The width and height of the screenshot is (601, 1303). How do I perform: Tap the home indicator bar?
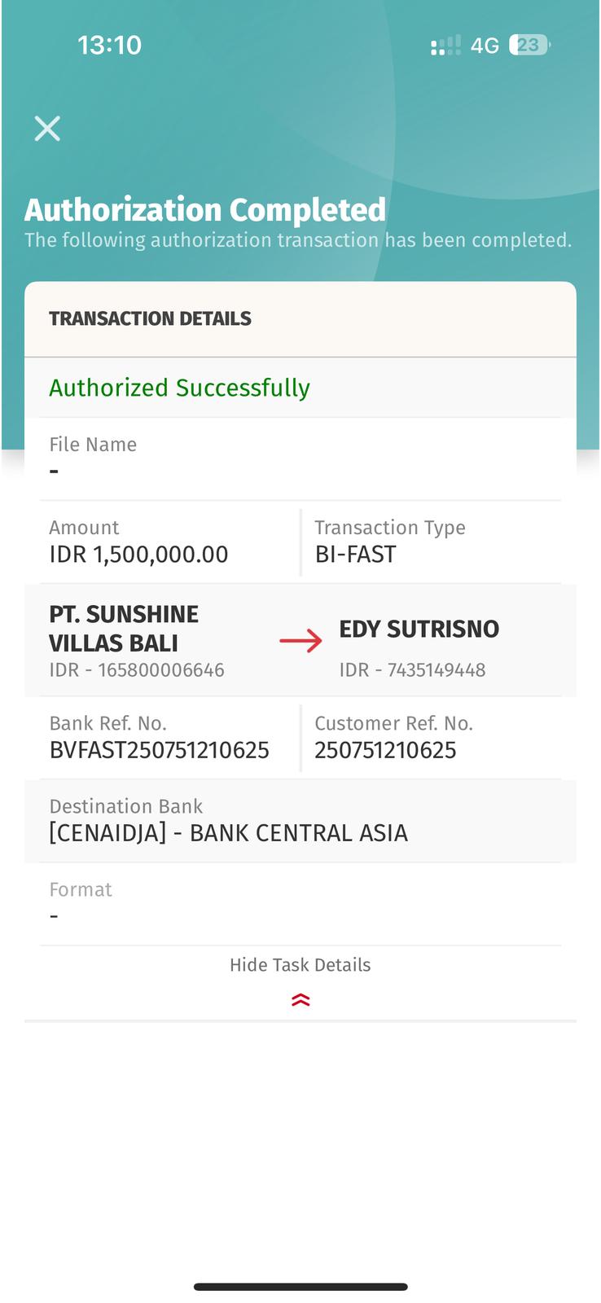point(300,1287)
